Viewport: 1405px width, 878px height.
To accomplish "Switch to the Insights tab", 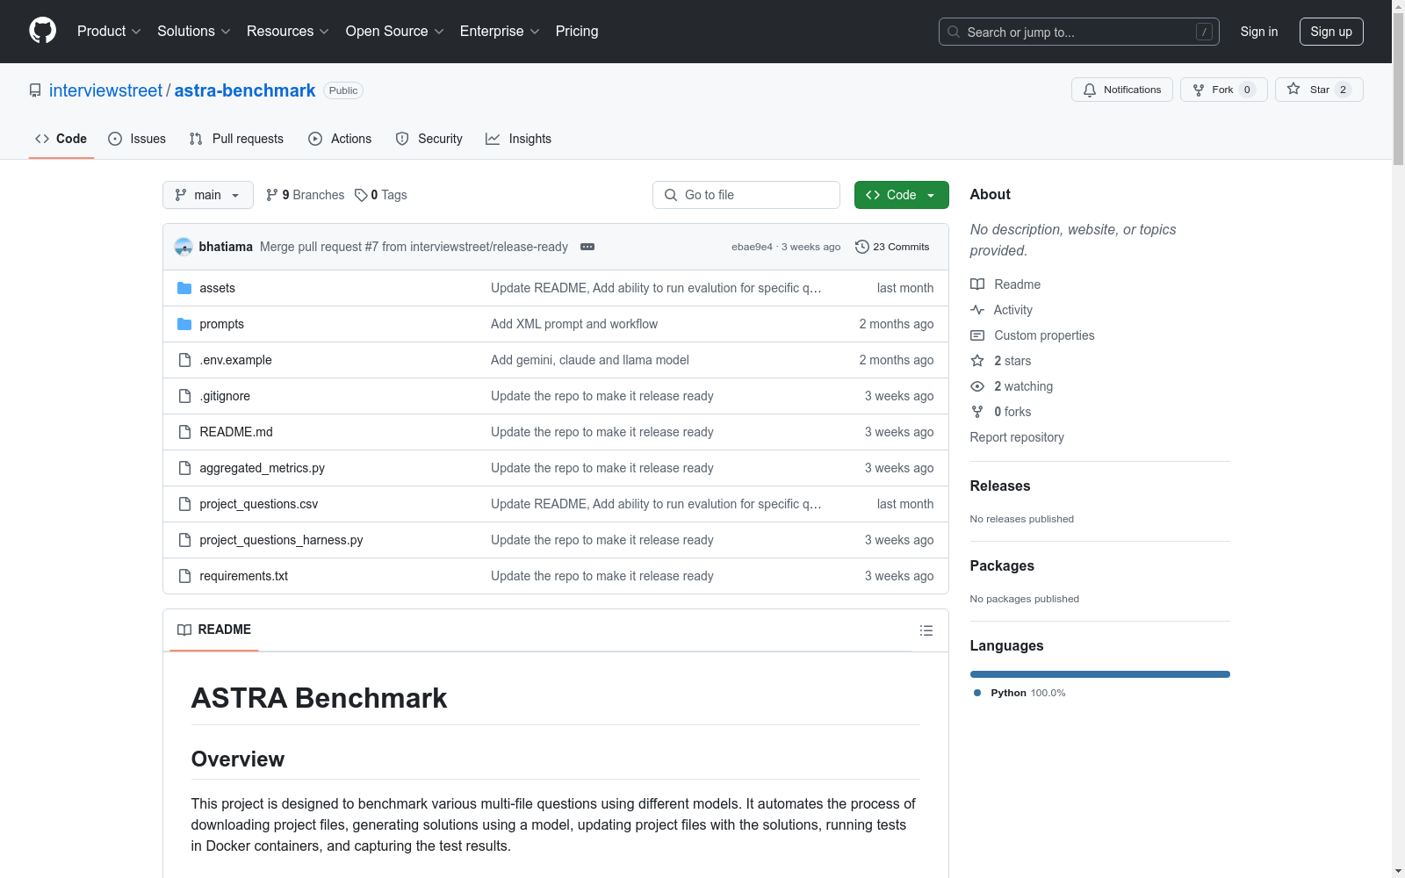I will tap(518, 139).
